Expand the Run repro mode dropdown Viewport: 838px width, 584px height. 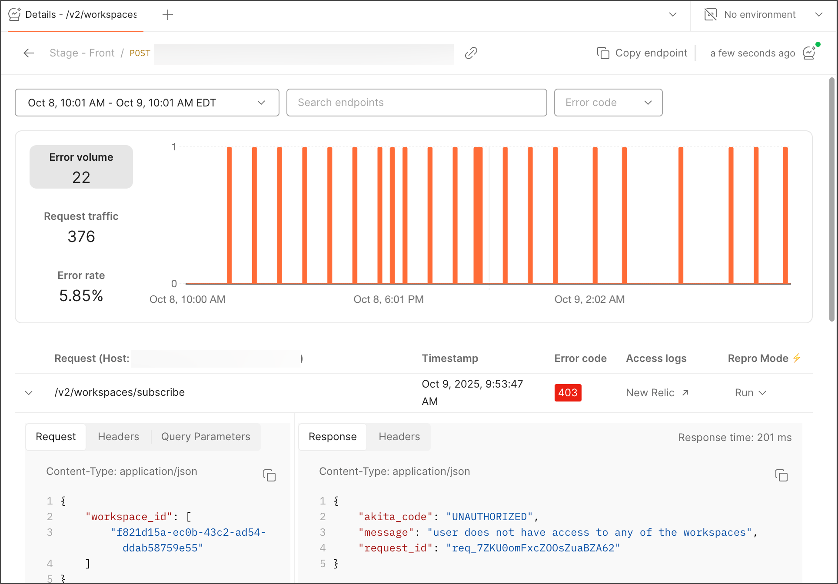[x=750, y=393]
